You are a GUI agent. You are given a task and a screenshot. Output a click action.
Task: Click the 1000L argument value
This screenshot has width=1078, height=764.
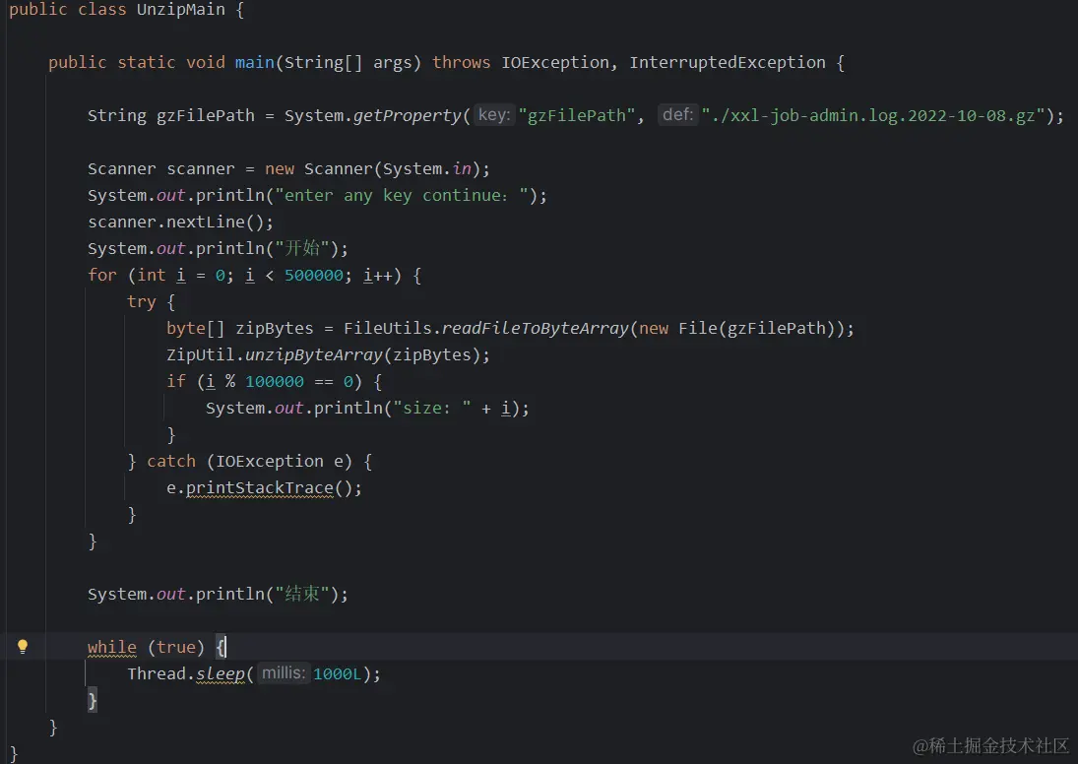coord(337,674)
